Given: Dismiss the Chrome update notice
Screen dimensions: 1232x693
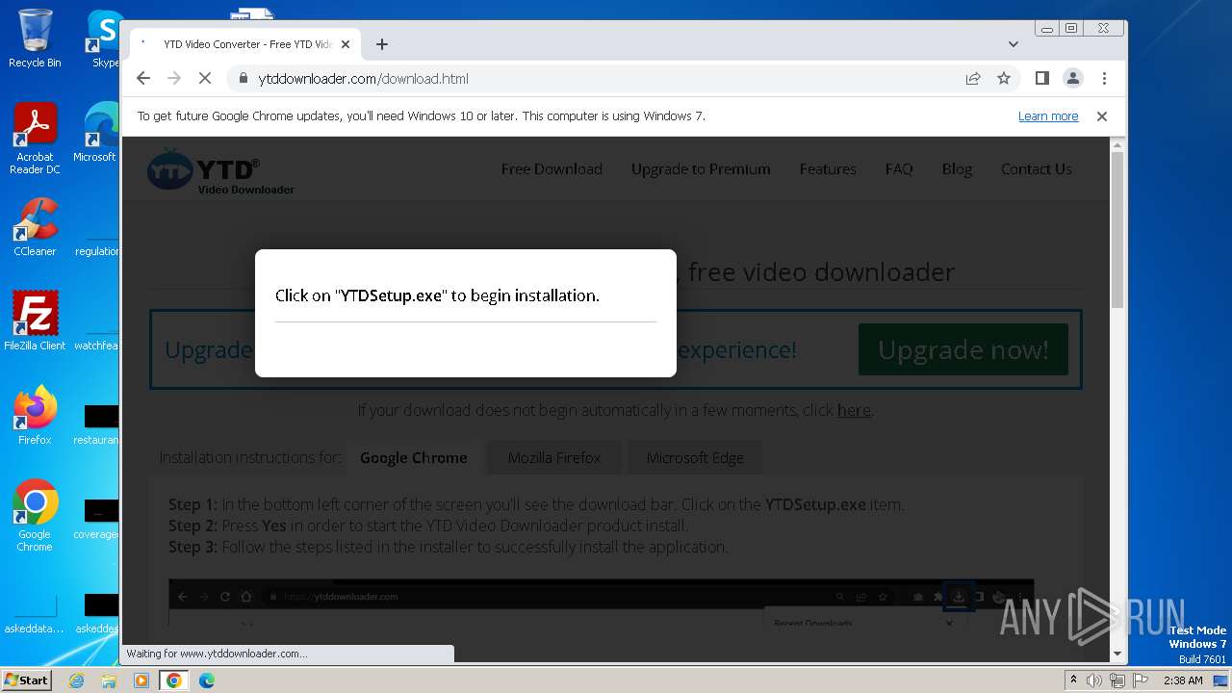Looking at the screenshot, I should (1102, 115).
